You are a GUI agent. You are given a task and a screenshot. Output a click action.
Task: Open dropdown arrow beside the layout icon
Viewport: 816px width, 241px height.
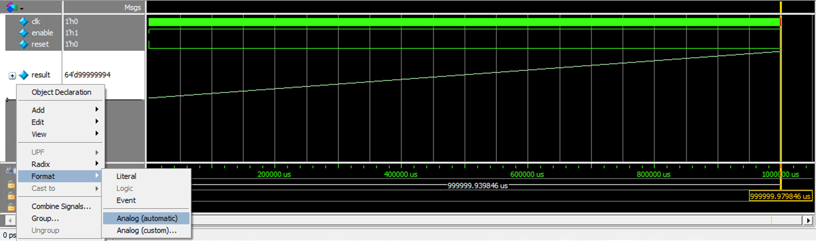coord(21,9)
